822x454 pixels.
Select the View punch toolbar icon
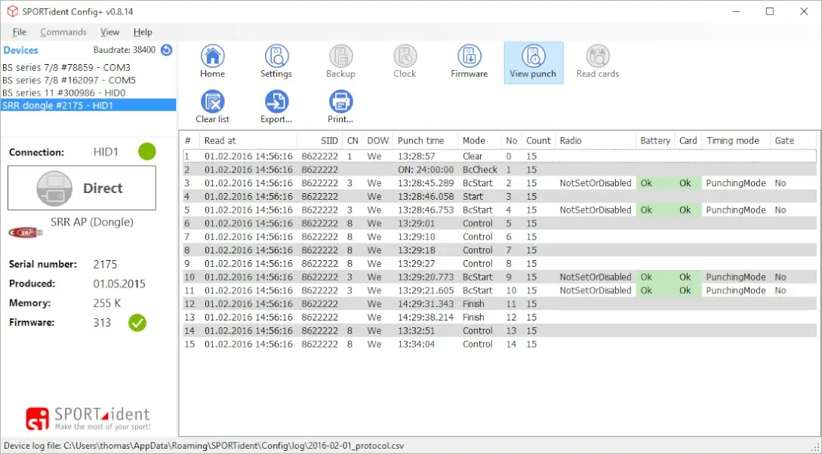pos(533,57)
